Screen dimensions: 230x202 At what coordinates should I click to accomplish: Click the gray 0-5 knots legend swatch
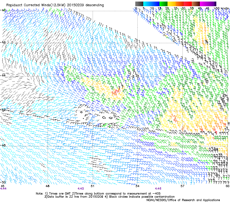coord(139,4)
